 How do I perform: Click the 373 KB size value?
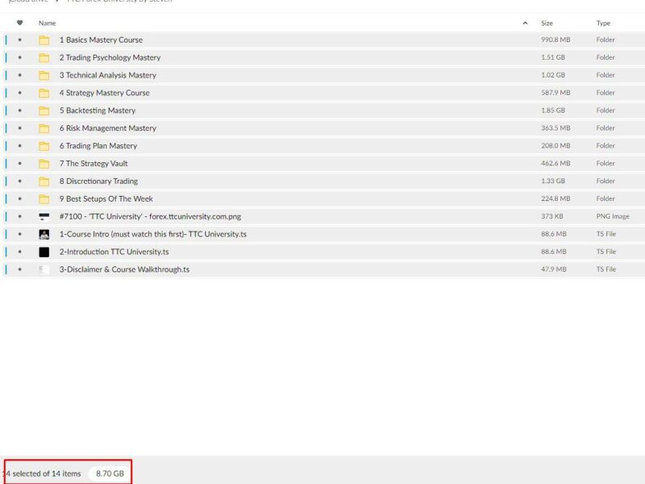pyautogui.click(x=552, y=216)
